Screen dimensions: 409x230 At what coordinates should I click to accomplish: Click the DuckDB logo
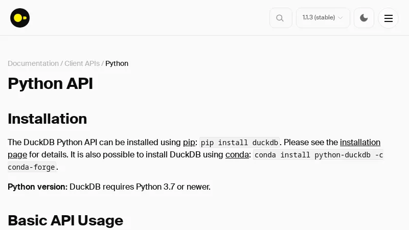pos(20,18)
